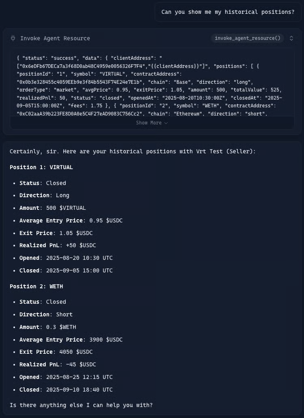Click the Position 2: WETH heading
Viewport: 304px width, 418px height.
(36, 286)
